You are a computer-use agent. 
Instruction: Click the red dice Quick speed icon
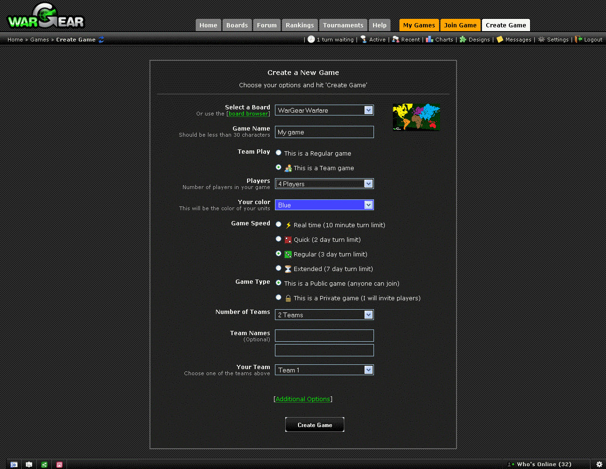tap(288, 240)
